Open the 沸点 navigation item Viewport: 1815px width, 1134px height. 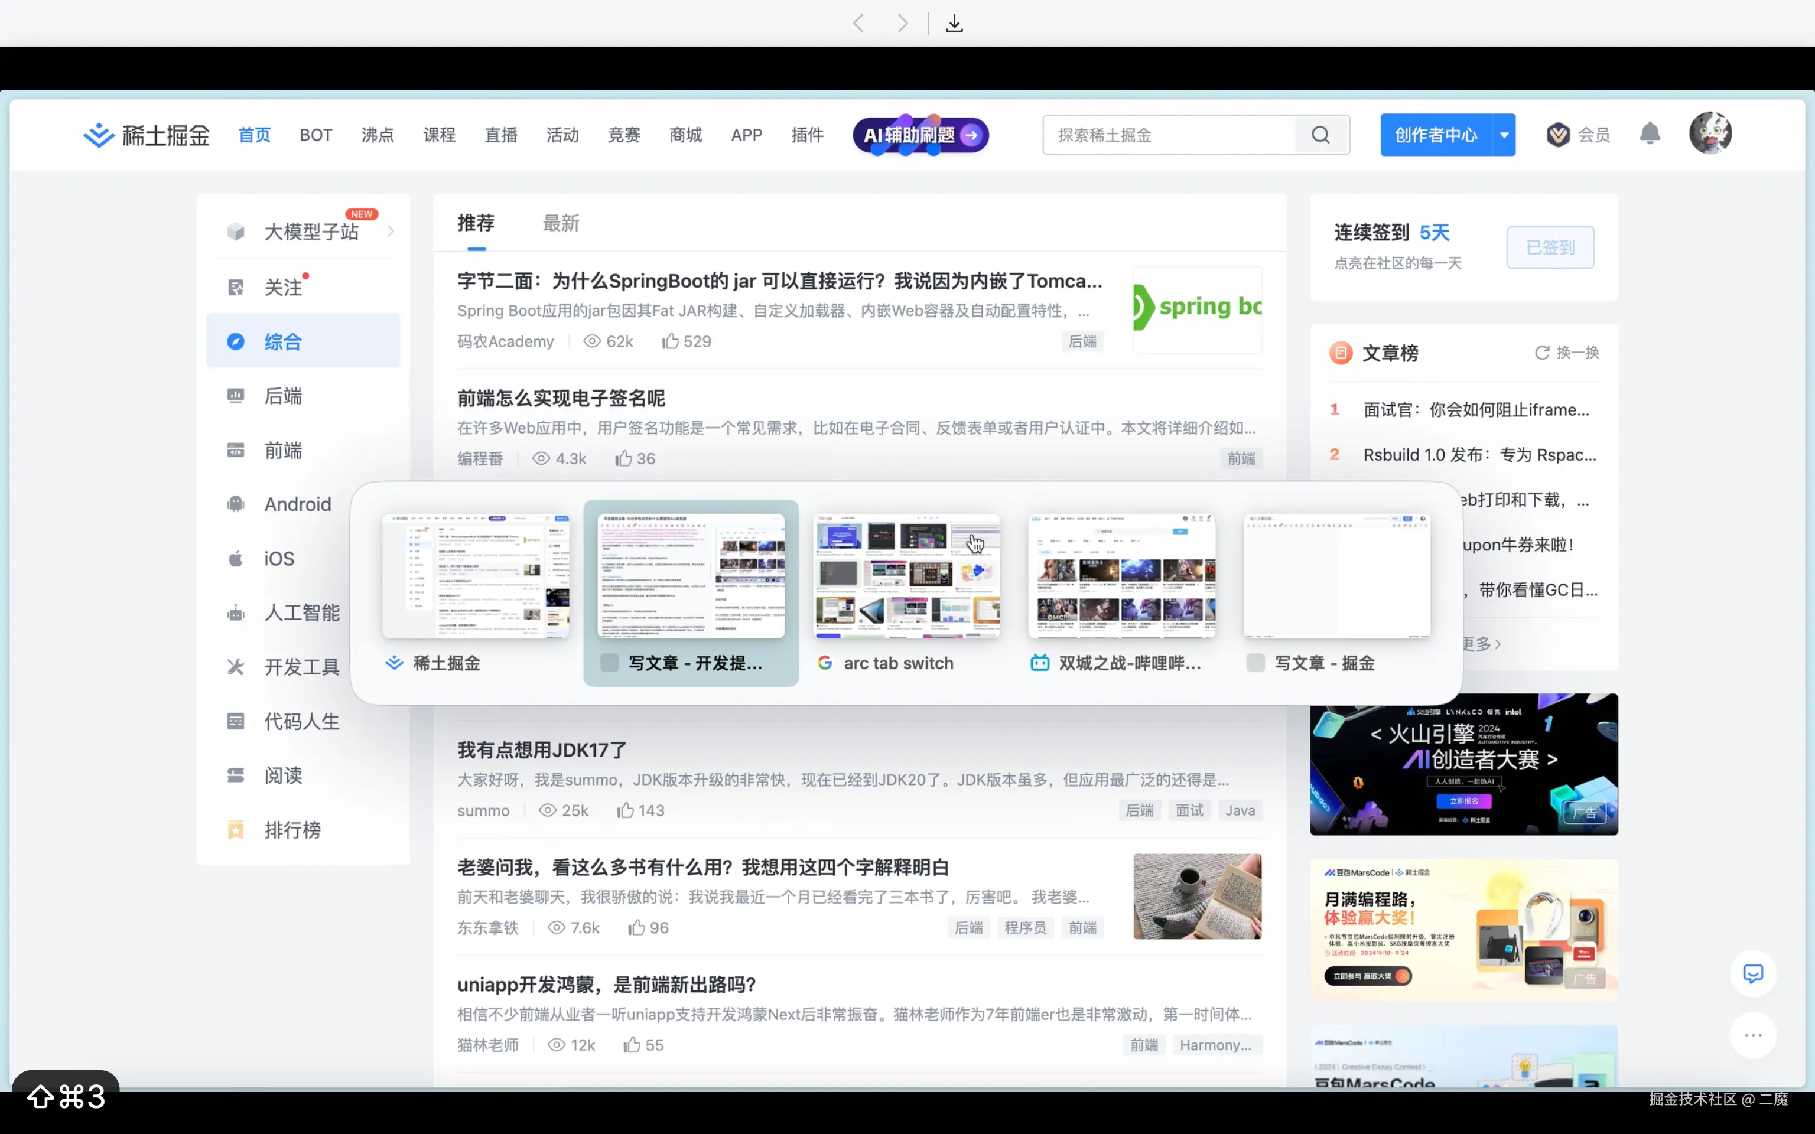click(x=378, y=135)
